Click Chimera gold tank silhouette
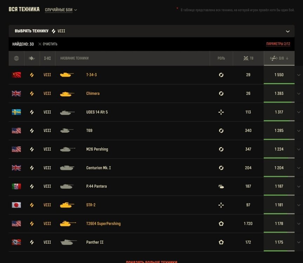The image size is (303, 263). coord(67,94)
